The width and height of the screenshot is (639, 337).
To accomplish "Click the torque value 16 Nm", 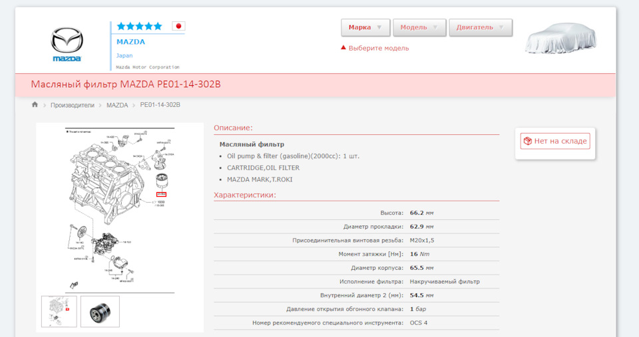I will 419,254.
